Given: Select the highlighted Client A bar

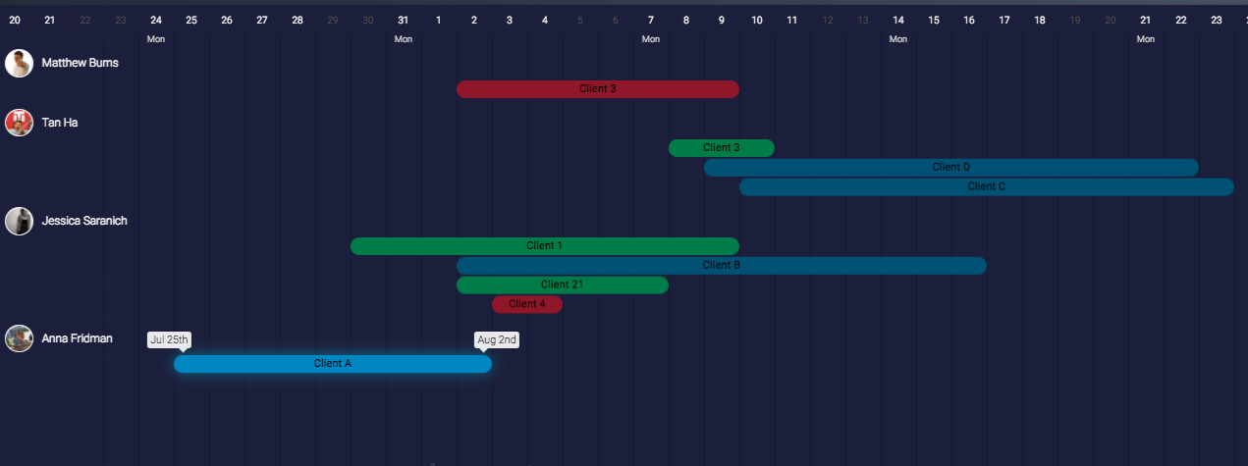Looking at the screenshot, I should point(333,364).
